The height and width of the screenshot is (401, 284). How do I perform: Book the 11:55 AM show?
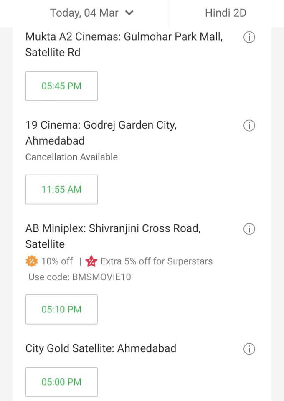pyautogui.click(x=62, y=190)
